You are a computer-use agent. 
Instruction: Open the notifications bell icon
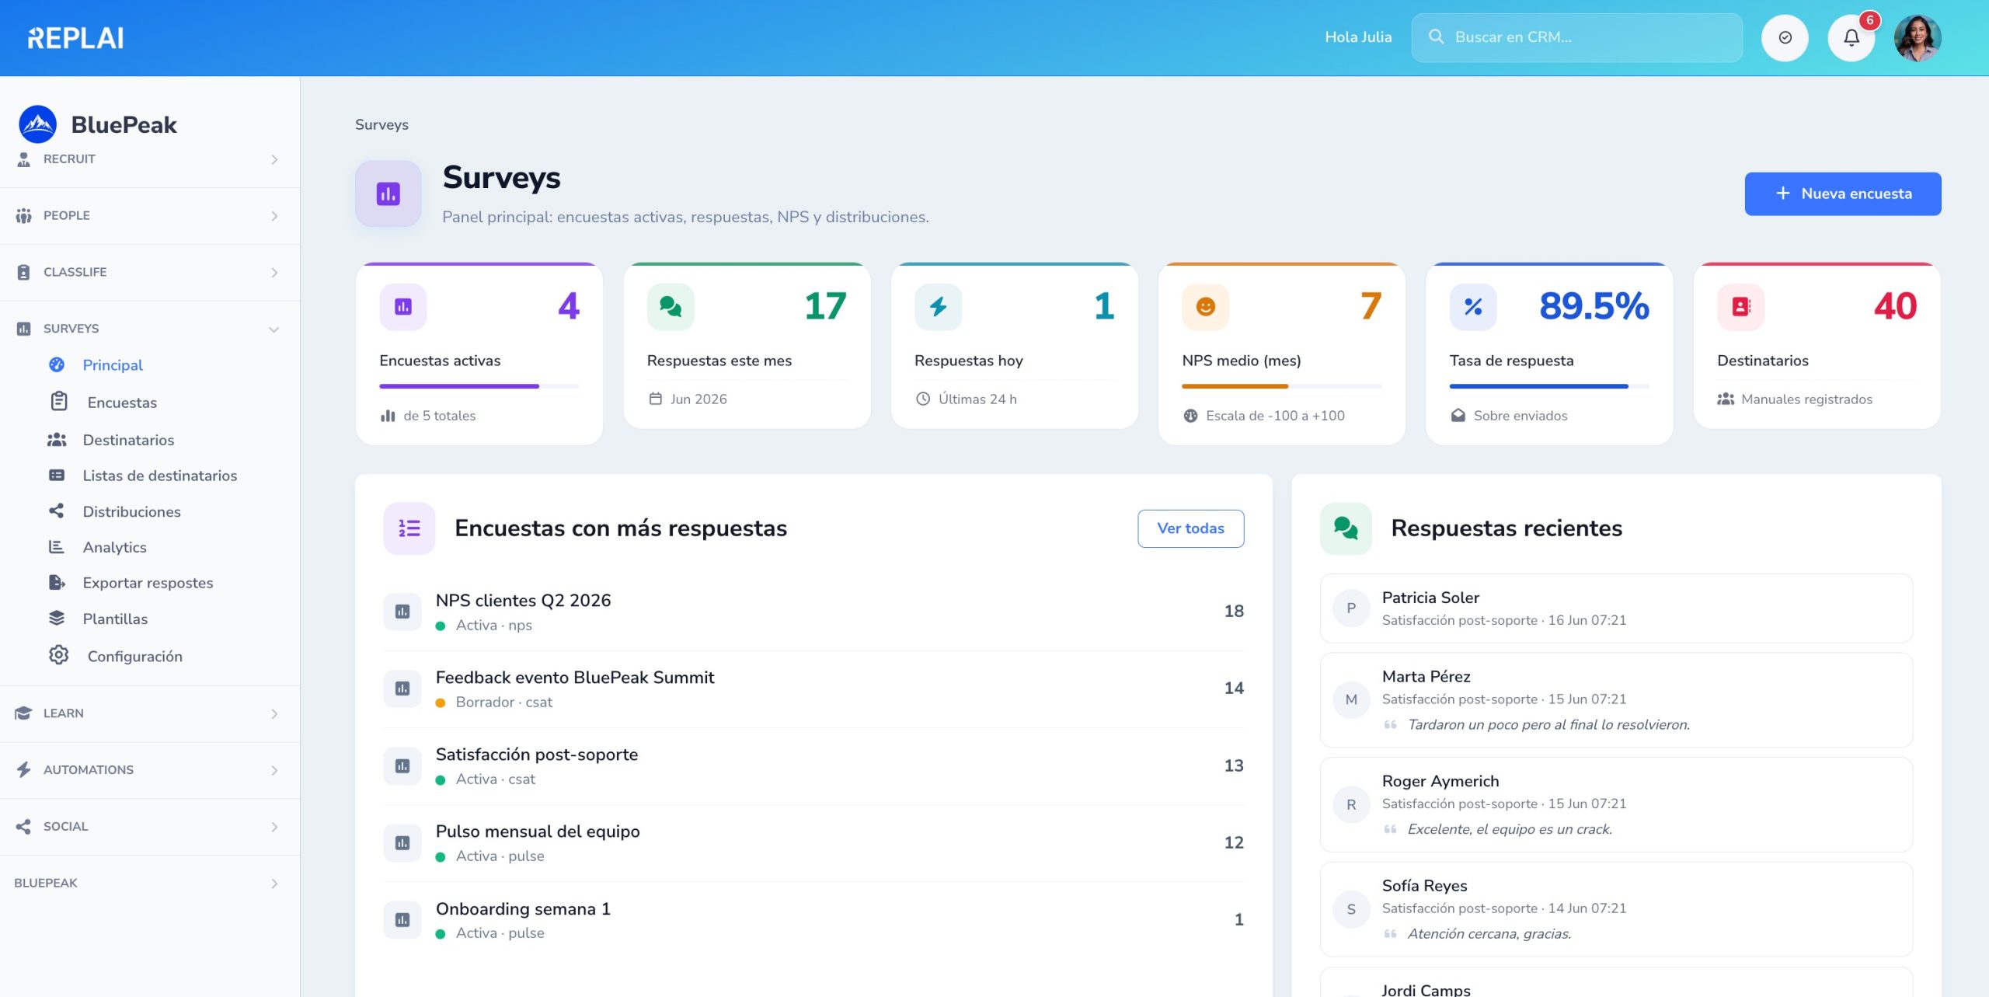pyautogui.click(x=1851, y=37)
